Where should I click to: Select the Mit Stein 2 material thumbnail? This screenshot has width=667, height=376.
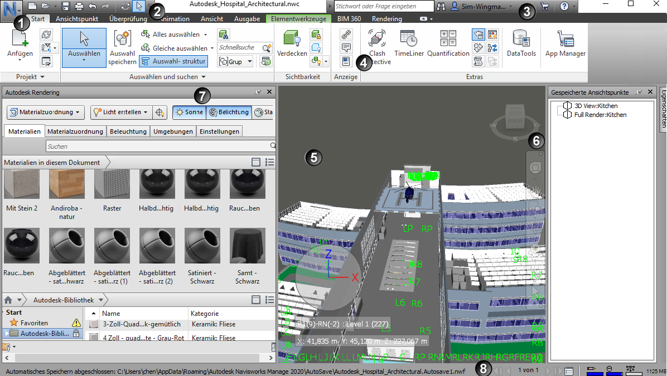click(x=22, y=184)
